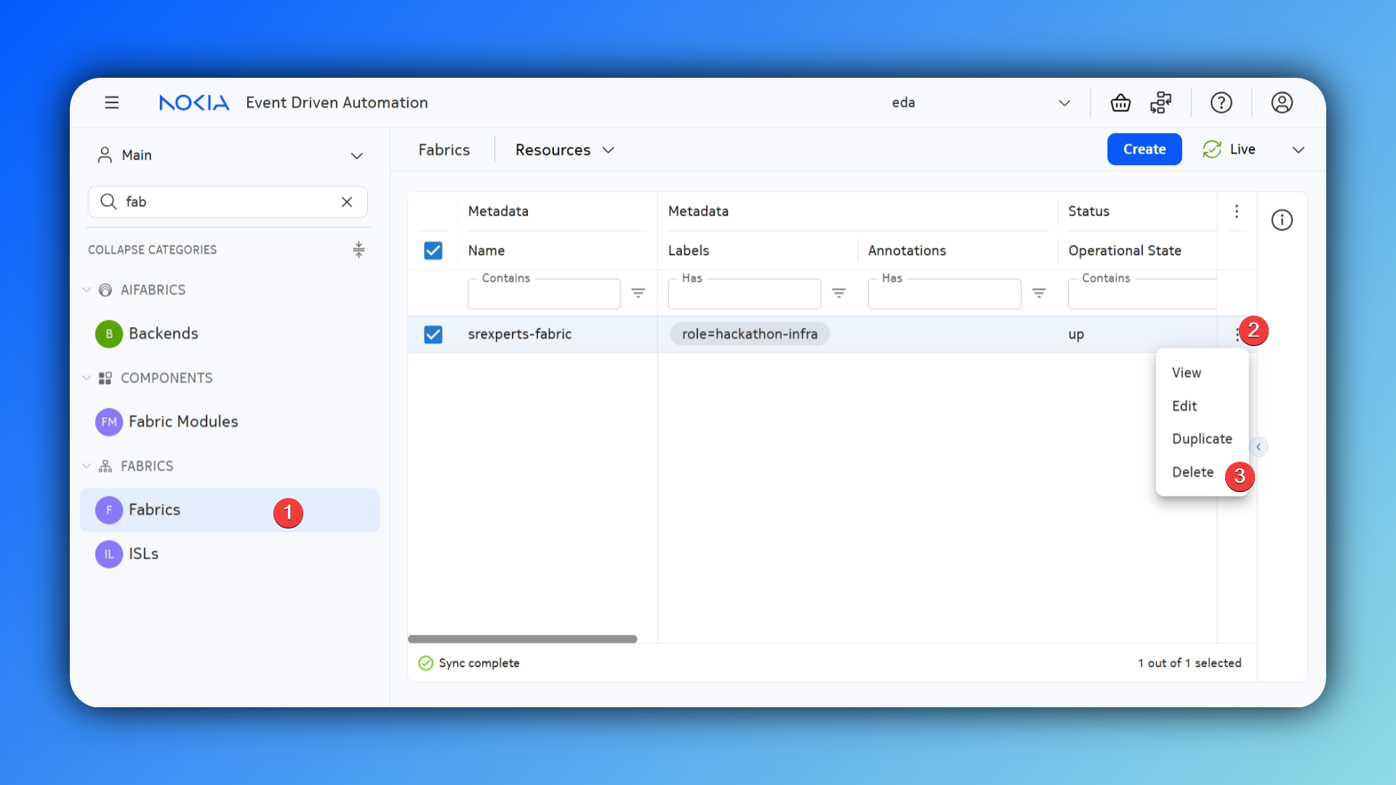Click the Name column filter icon
Screen dimensions: 1396x785
638,293
